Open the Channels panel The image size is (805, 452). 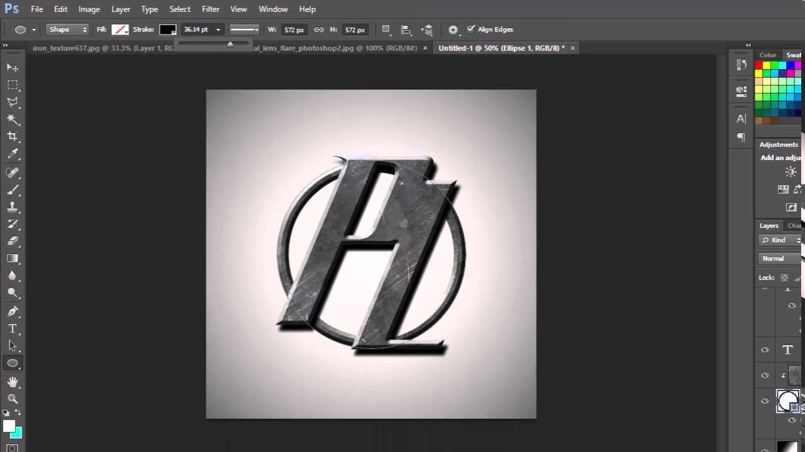coord(794,225)
